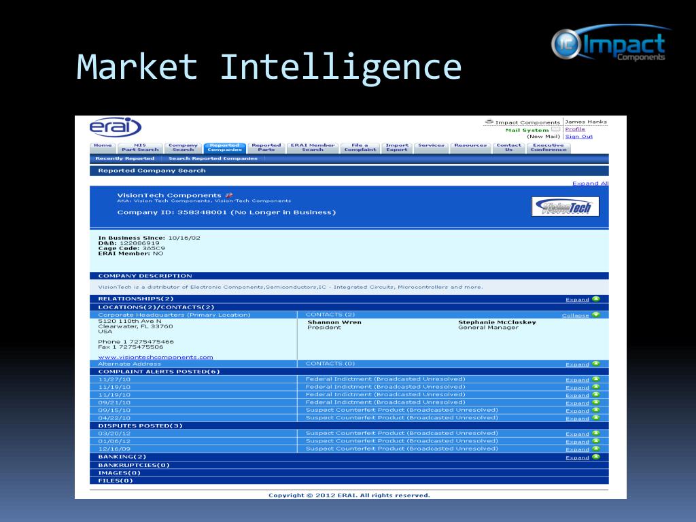Open the Reported Parts tab
Image resolution: width=696 pixels, height=522 pixels.
tap(266, 147)
